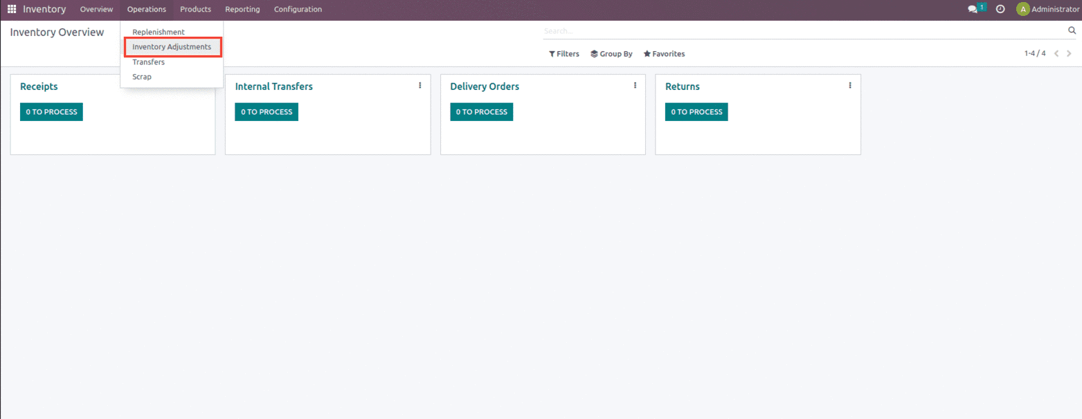Open the Products menu
The width and height of the screenshot is (1082, 419).
click(x=195, y=9)
